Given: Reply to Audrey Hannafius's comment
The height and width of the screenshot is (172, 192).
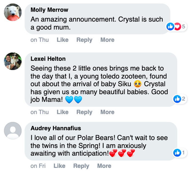Looking at the screenshot, I should pos(81,166).
